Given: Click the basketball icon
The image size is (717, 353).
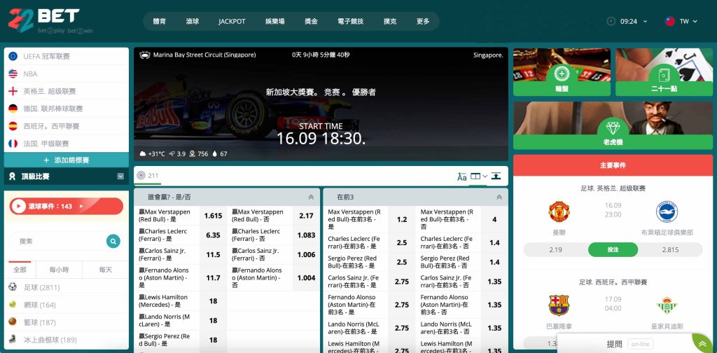Looking at the screenshot, I should 13,322.
